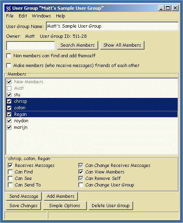Click the Search Members button
This screenshot has width=183, height=223.
78,45
